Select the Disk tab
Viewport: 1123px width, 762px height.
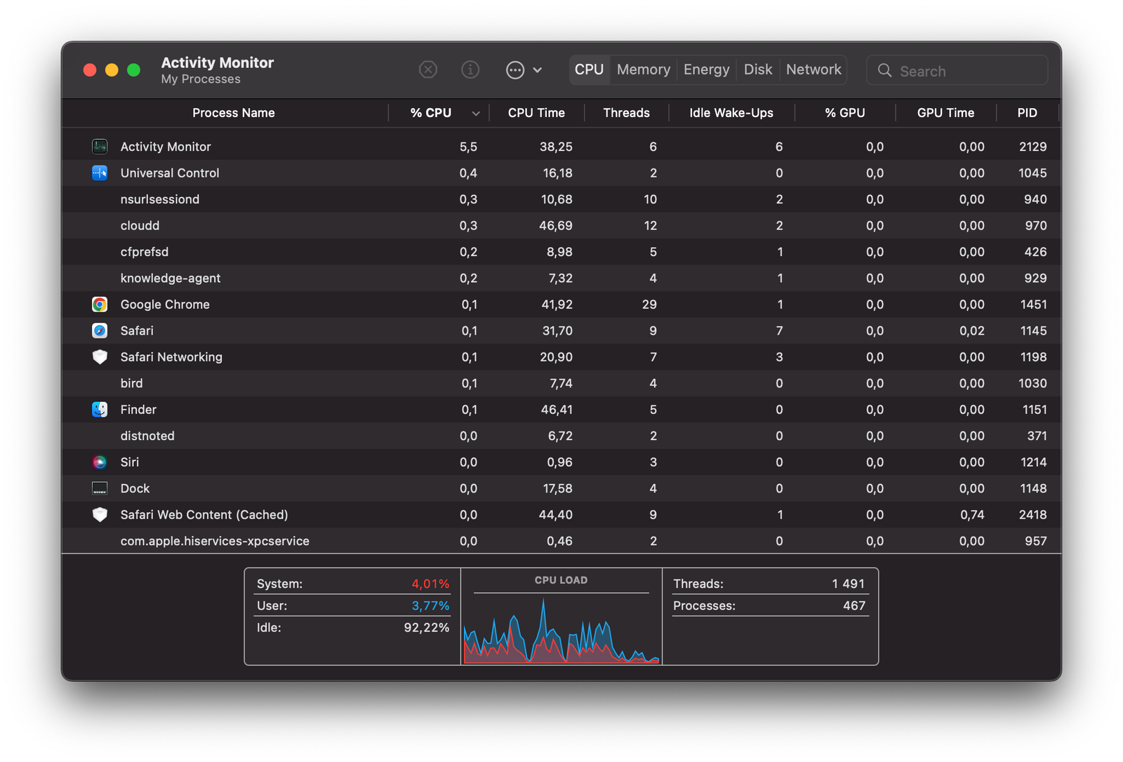758,69
